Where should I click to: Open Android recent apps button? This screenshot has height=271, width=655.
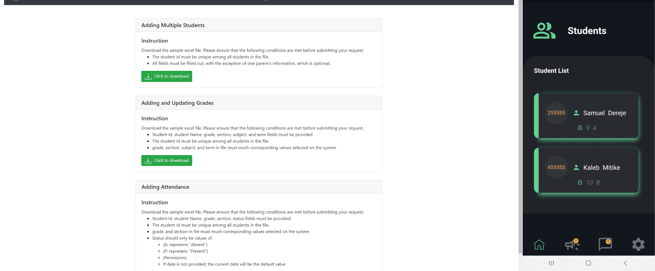(x=551, y=263)
